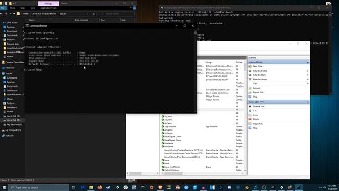Click the Properties icon in Actions pane

click(x=250, y=124)
